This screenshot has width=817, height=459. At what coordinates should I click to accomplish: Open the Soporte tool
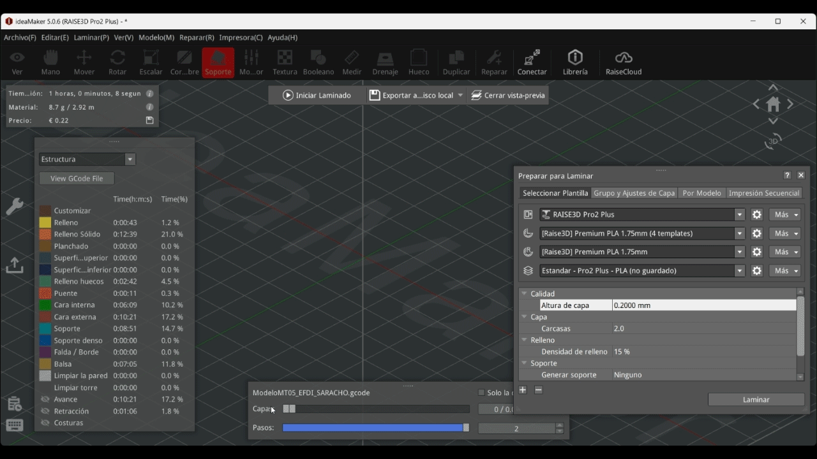point(218,62)
